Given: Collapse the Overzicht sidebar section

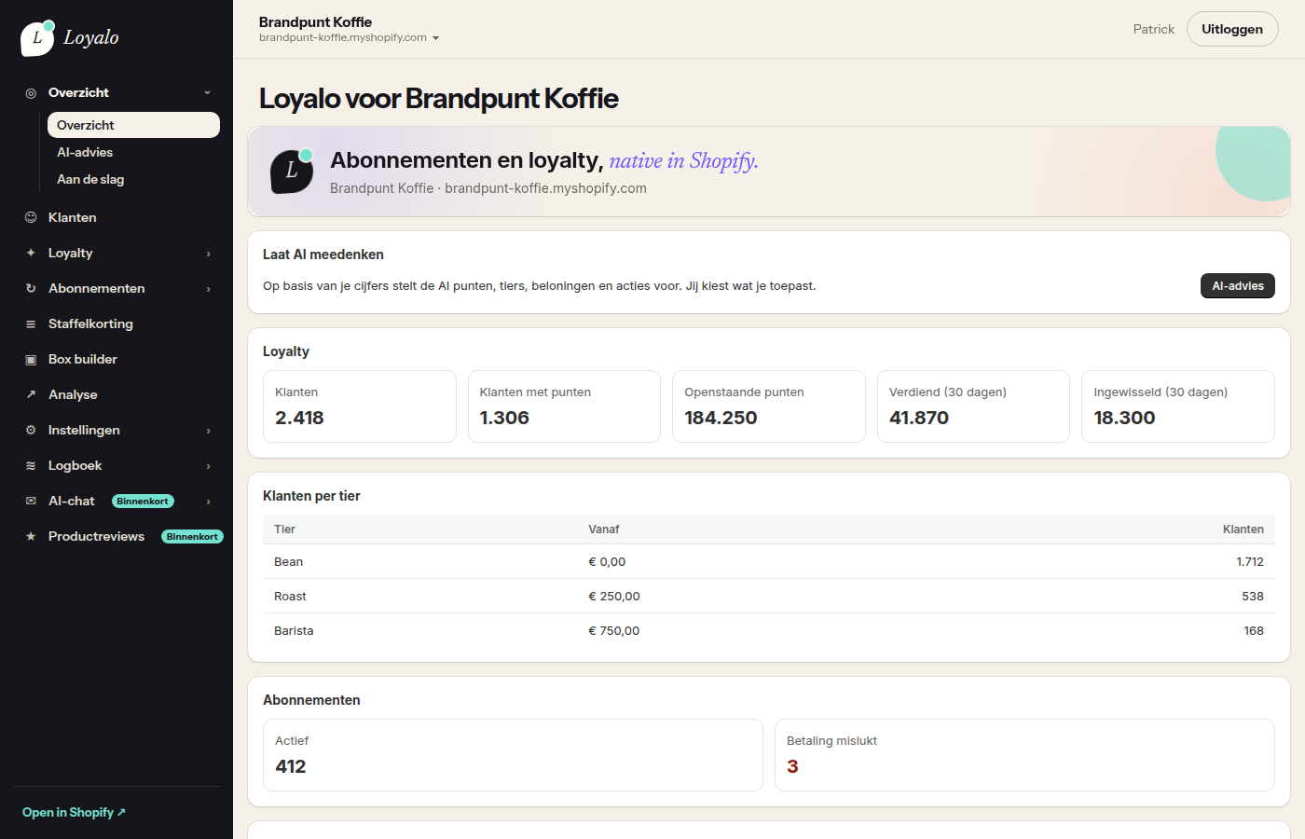Looking at the screenshot, I should pos(208,93).
